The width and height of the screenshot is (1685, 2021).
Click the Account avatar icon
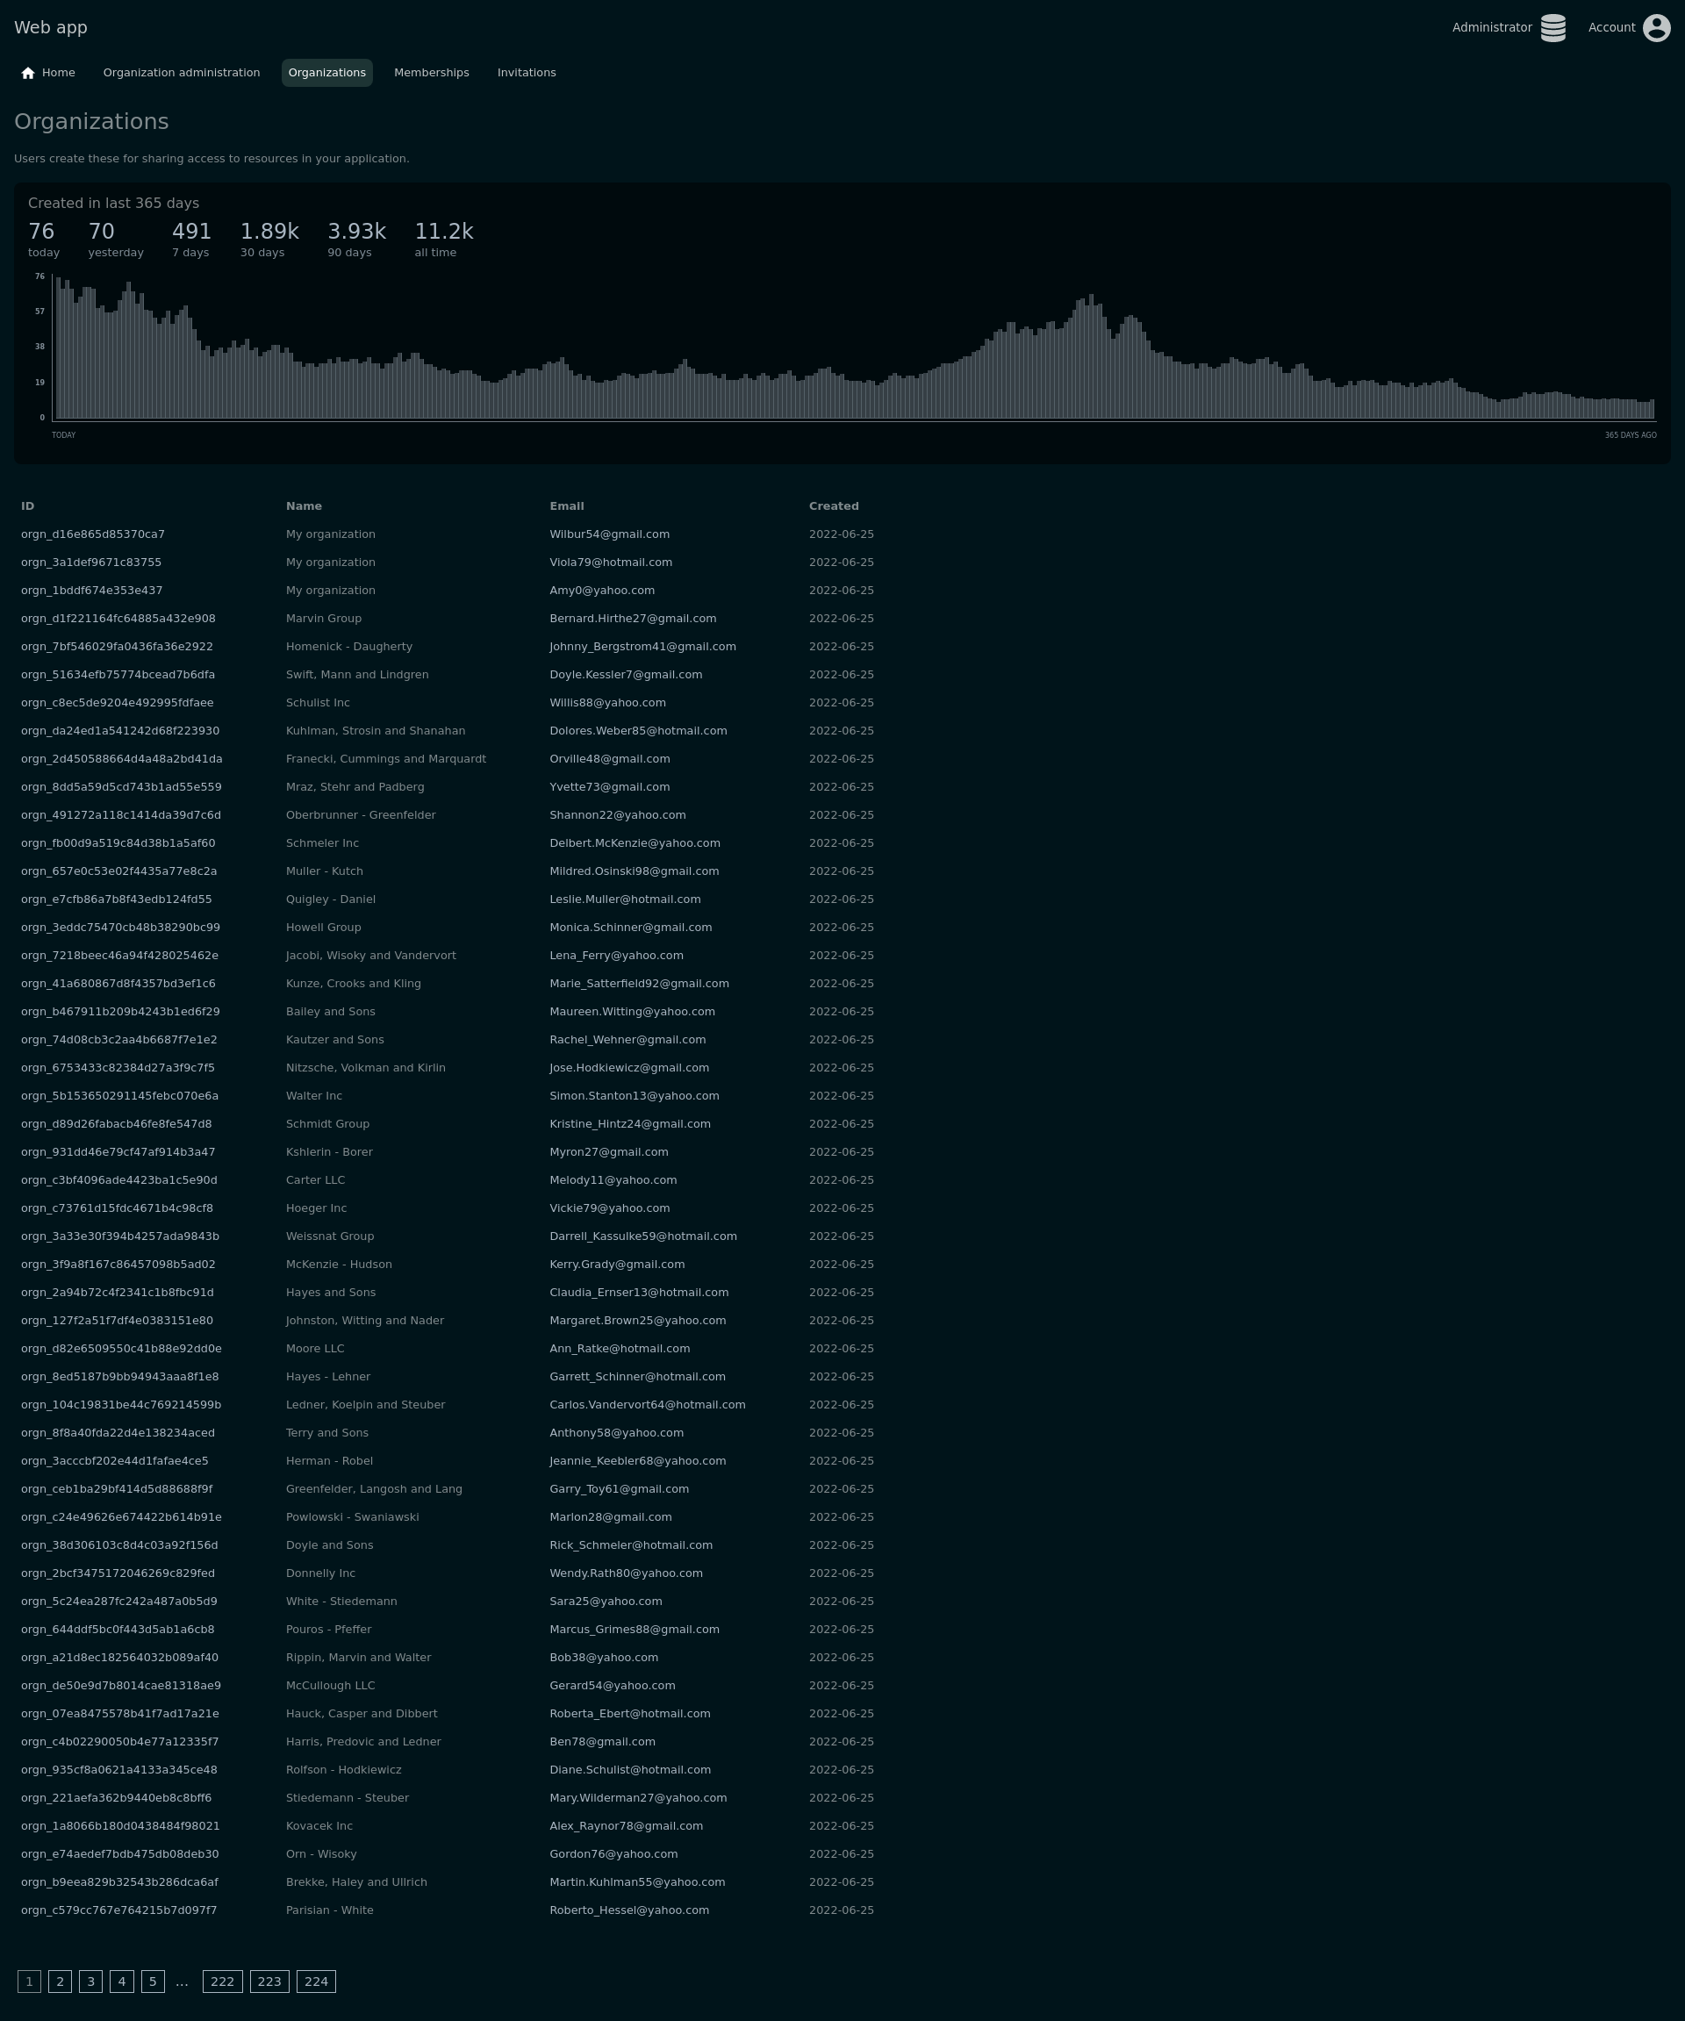click(1656, 28)
